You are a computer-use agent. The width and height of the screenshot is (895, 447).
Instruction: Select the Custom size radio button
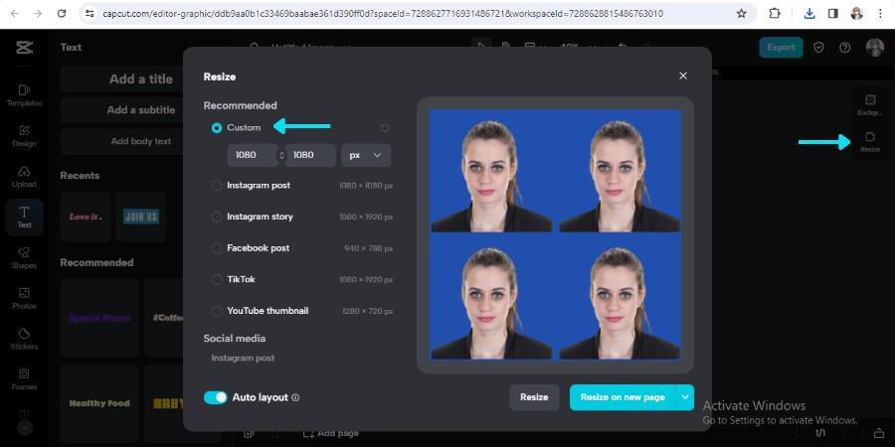pos(217,128)
